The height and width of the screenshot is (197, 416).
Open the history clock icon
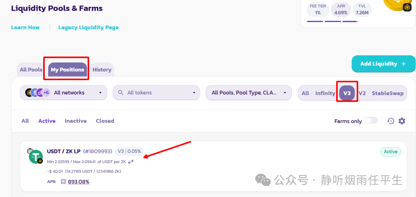coord(391,121)
